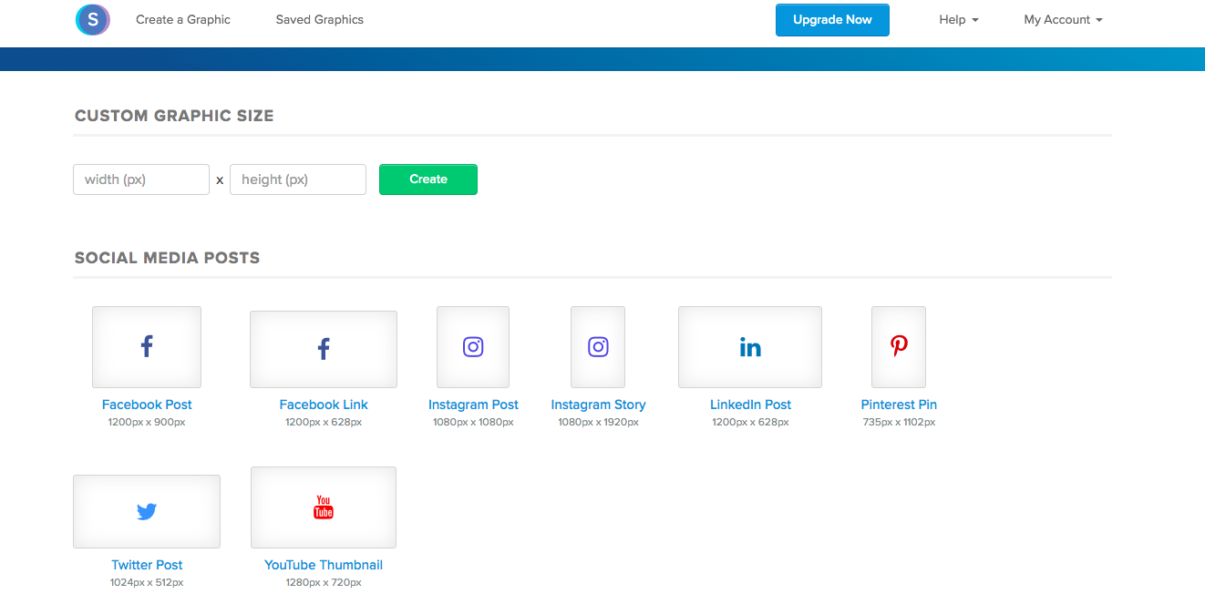Click the Upgrade Now button

(832, 19)
